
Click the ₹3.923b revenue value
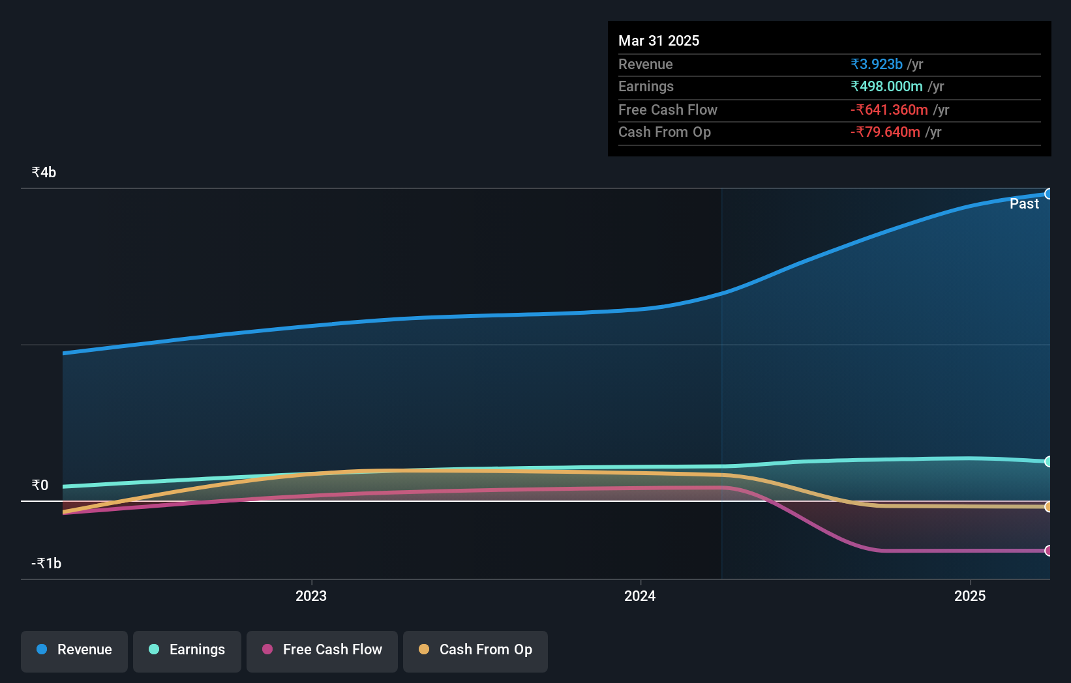coord(877,64)
